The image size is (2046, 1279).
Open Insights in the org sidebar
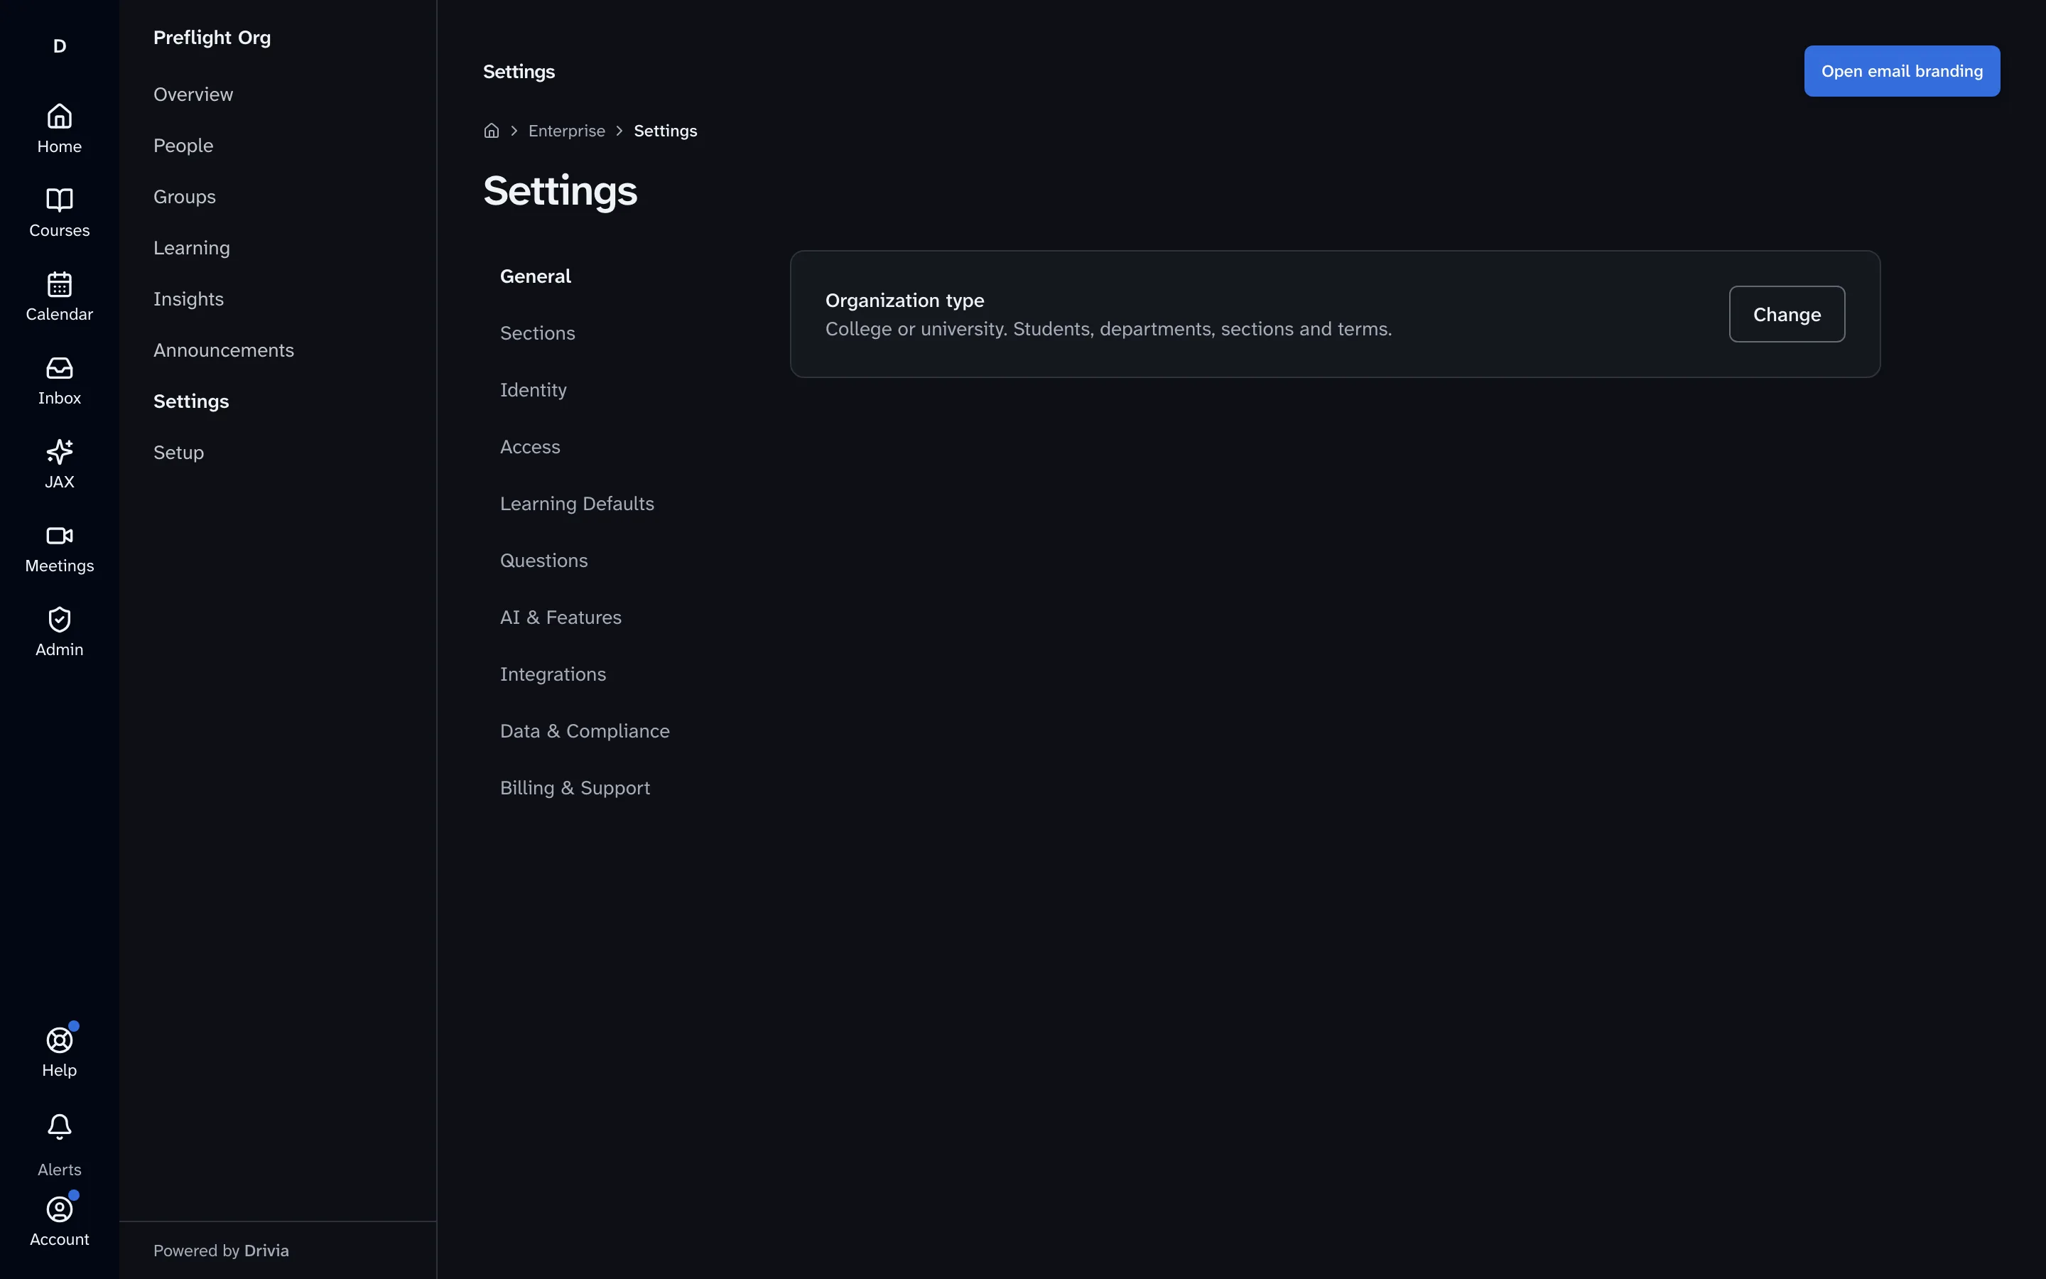tap(188, 298)
